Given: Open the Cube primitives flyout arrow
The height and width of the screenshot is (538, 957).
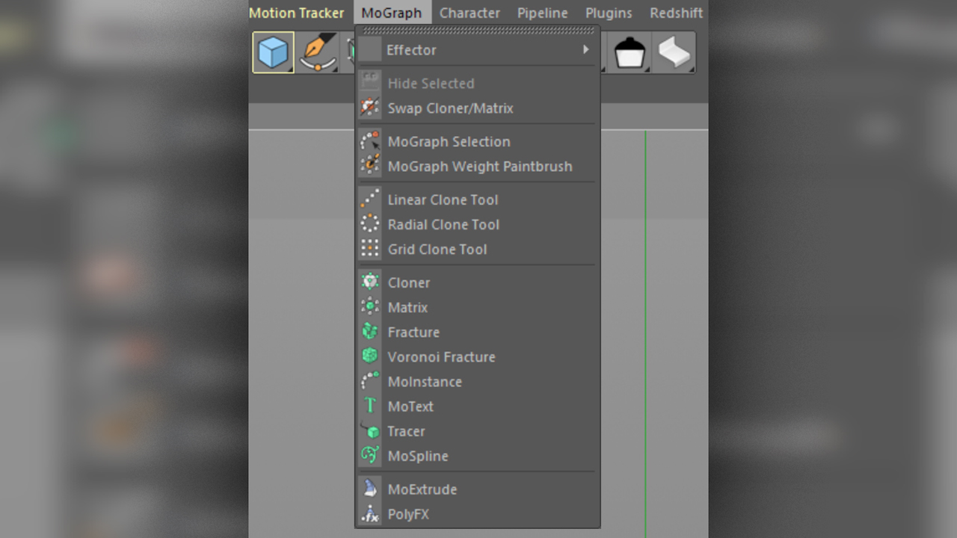Looking at the screenshot, I should (x=289, y=69).
